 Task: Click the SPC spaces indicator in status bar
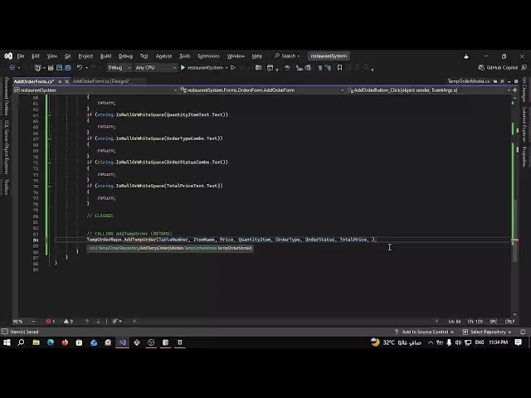[x=494, y=321]
